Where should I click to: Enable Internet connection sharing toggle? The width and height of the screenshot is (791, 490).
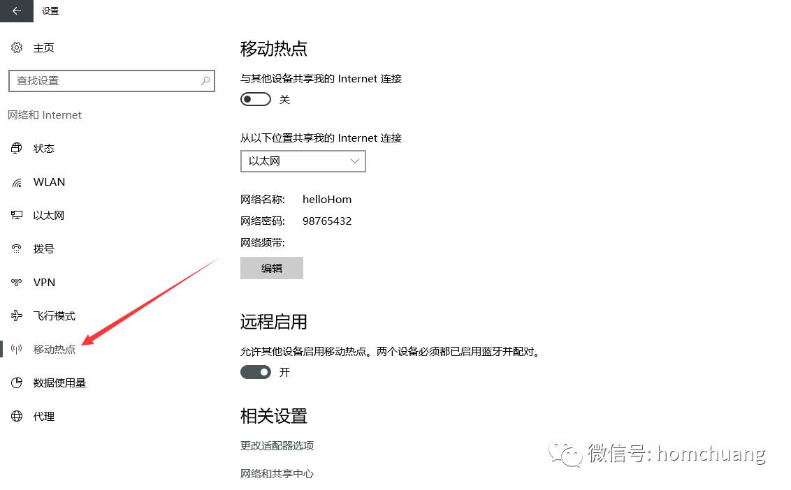tap(255, 99)
